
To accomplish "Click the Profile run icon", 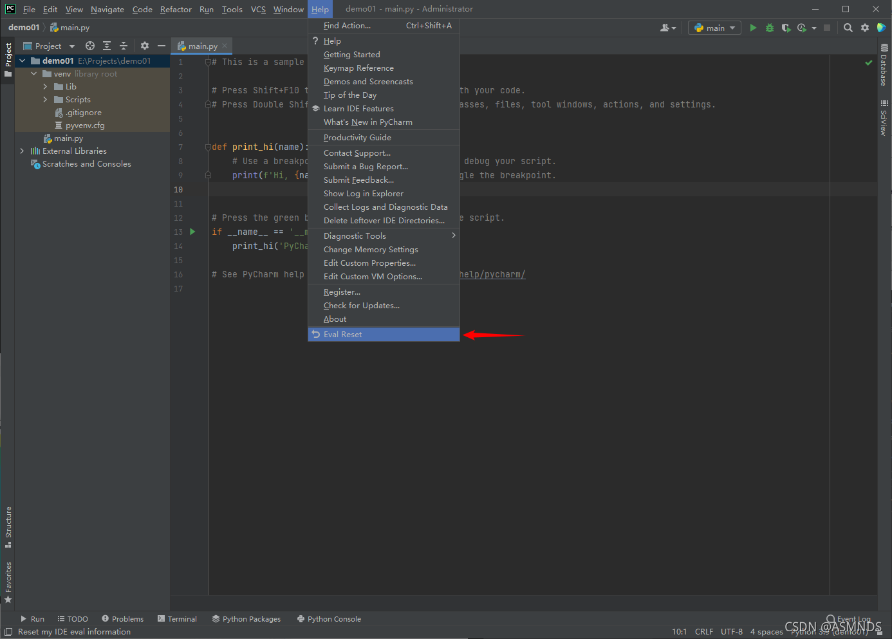I will click(802, 28).
